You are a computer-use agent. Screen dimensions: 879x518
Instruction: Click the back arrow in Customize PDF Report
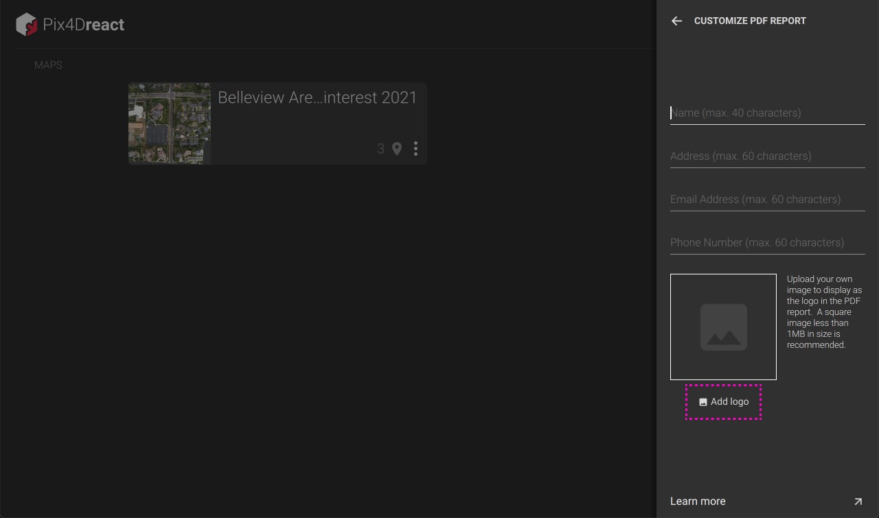[x=676, y=21]
